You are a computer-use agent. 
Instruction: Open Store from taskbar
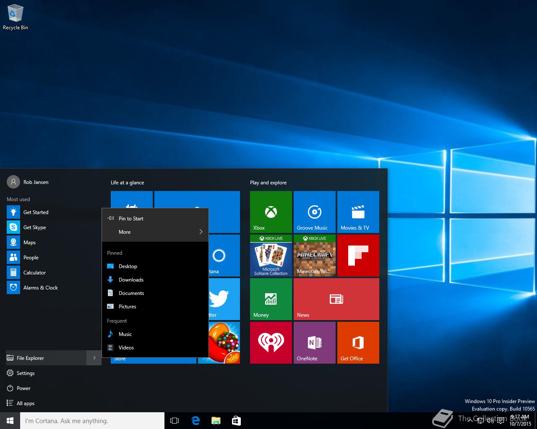tap(236, 421)
